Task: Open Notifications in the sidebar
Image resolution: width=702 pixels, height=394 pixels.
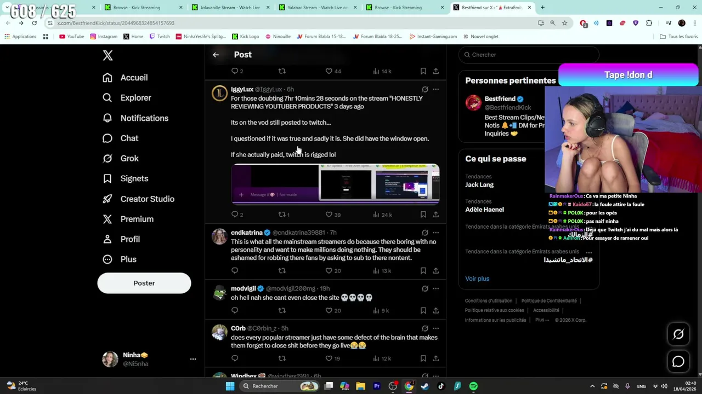Action: tap(135, 118)
